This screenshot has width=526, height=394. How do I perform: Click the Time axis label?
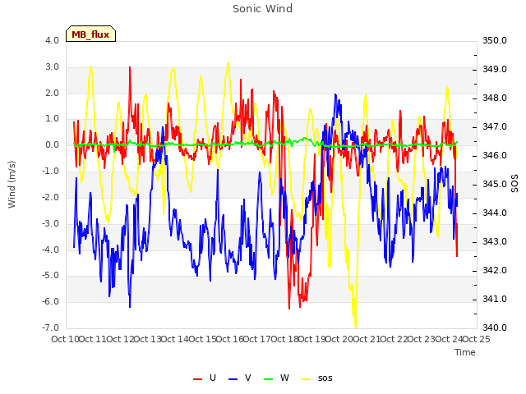465,352
